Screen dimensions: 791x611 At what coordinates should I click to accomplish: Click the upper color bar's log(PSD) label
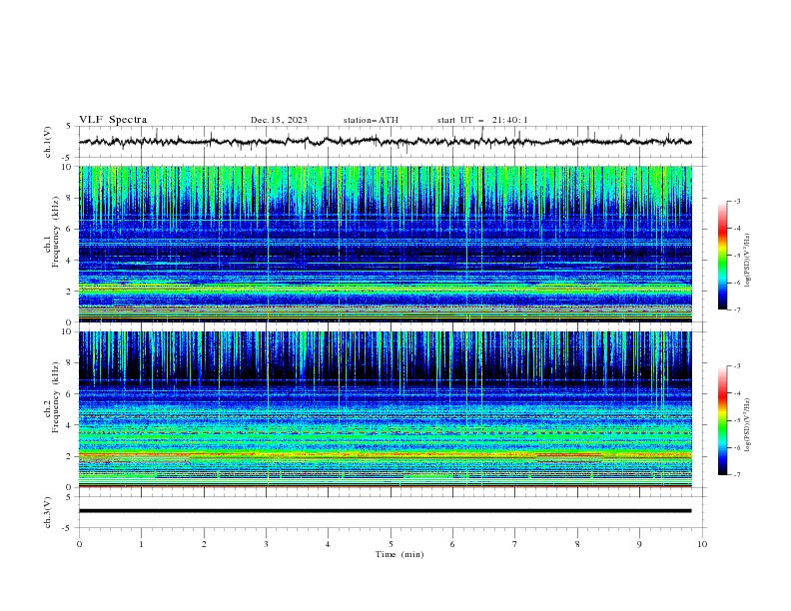click(748, 261)
